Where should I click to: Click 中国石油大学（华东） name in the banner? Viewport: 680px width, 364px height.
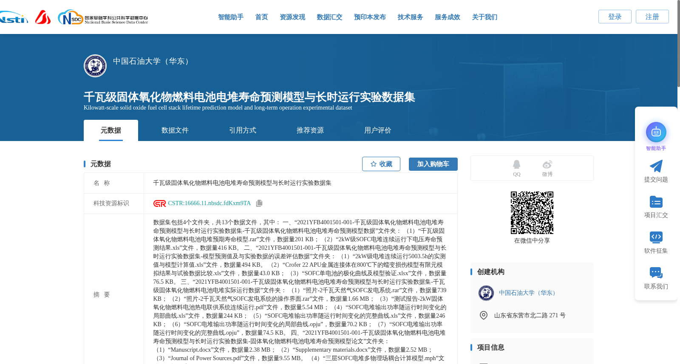coord(153,61)
